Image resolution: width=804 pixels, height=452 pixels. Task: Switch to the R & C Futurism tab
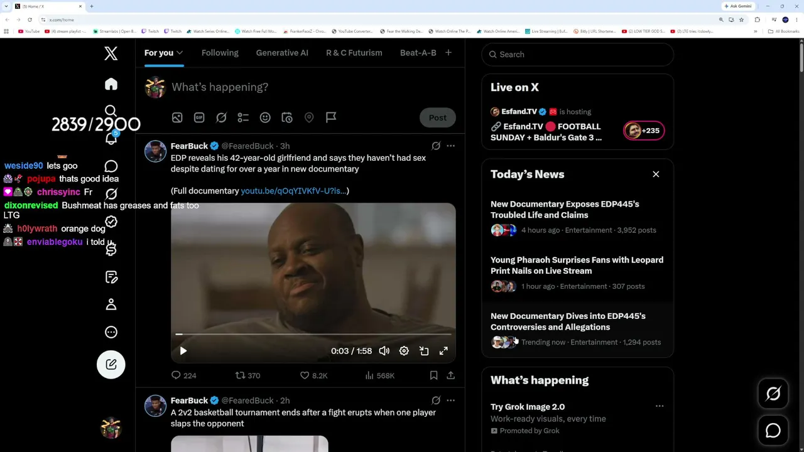tap(354, 53)
